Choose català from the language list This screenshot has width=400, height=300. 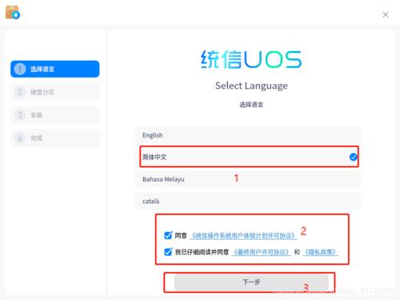[x=248, y=201]
